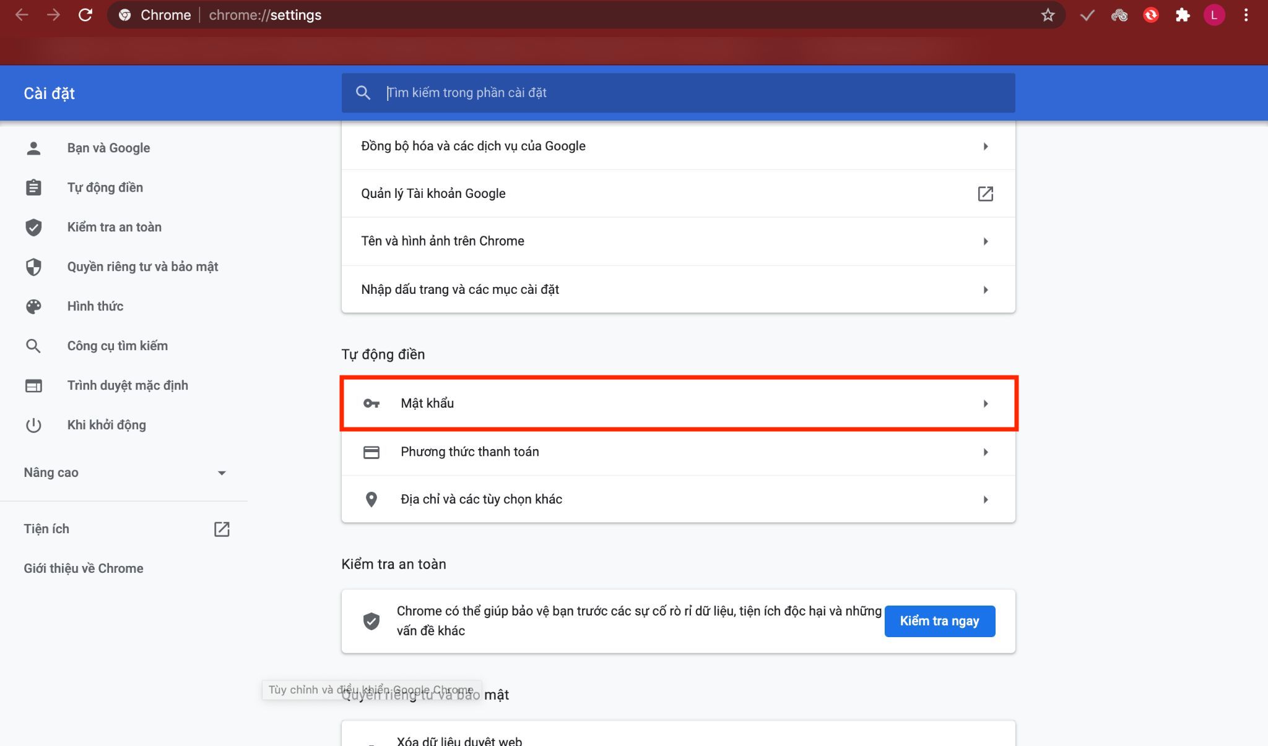The height and width of the screenshot is (746, 1268).
Task: Click the red sync extension icon
Action: (1150, 15)
